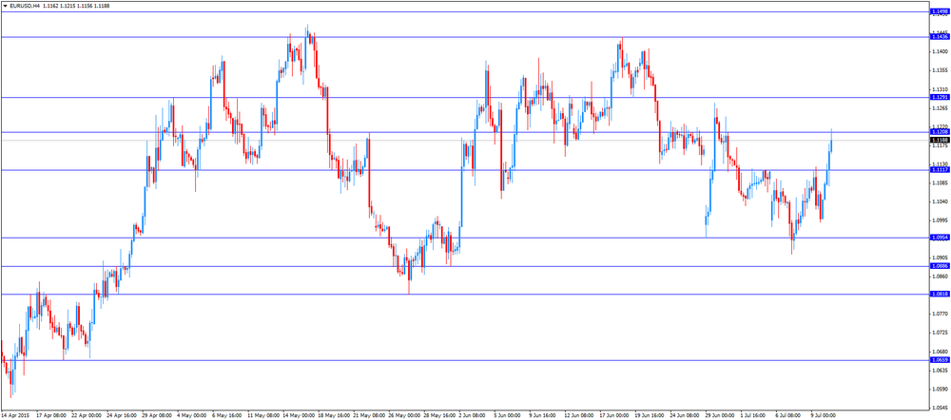Click the 1.0860 price axis label

[939, 276]
